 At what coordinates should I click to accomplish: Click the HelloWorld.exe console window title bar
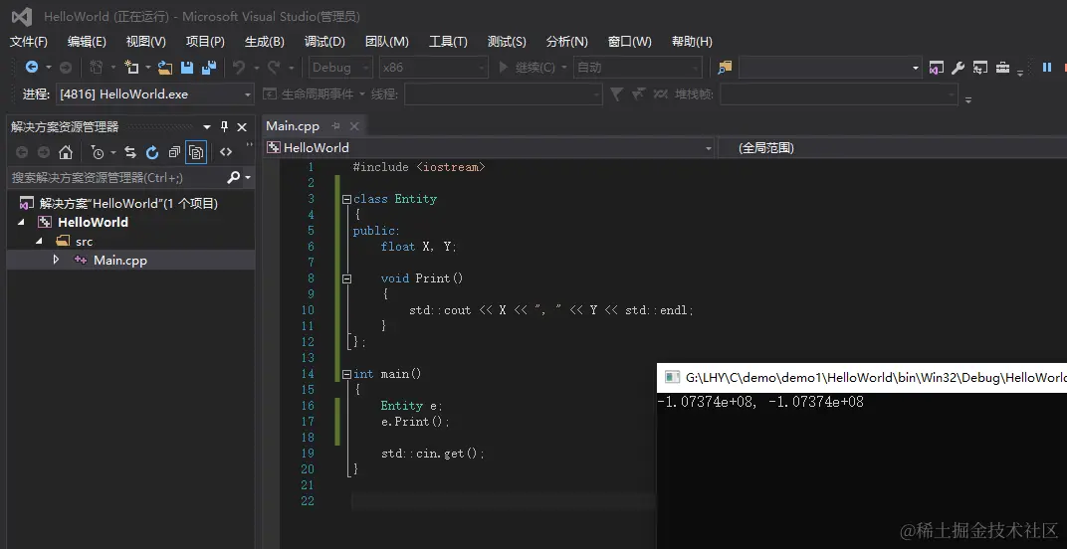(862, 378)
